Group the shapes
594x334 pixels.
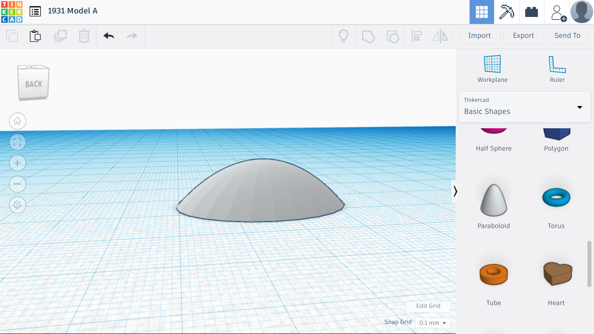click(368, 36)
